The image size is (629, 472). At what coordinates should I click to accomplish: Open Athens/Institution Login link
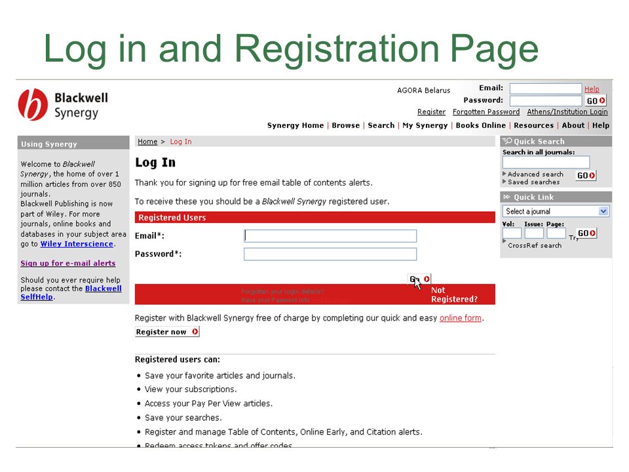567,112
